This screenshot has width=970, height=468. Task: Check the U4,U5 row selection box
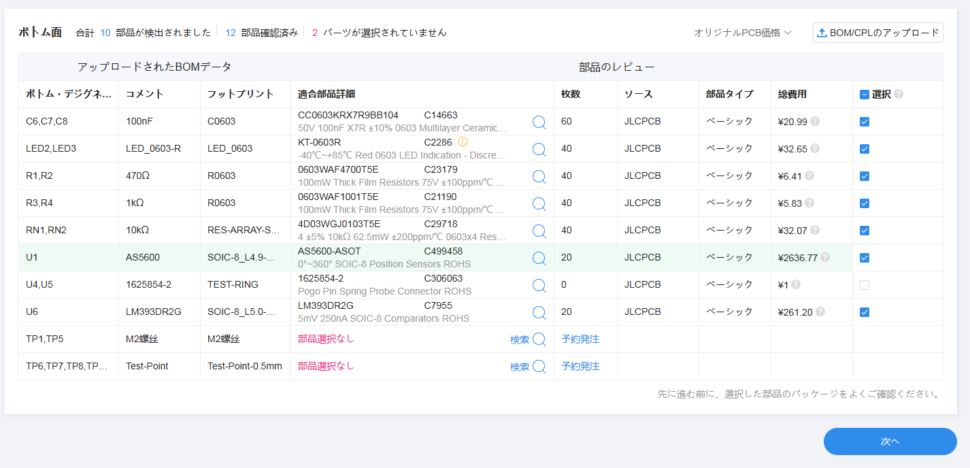coord(865,285)
